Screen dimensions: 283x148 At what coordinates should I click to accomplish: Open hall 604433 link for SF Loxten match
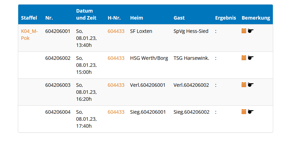[116, 31]
